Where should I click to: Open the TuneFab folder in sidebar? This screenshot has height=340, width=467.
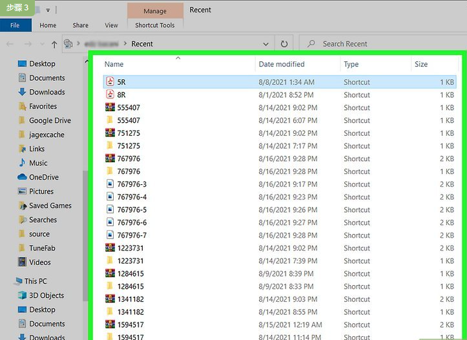(37, 248)
